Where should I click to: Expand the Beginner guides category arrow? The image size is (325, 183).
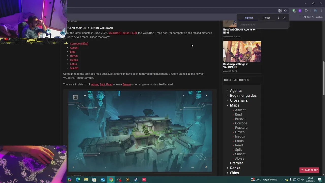[x=227, y=95]
